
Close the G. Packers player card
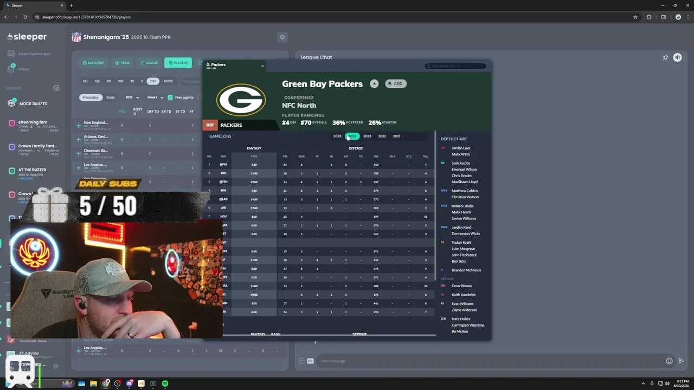click(262, 66)
